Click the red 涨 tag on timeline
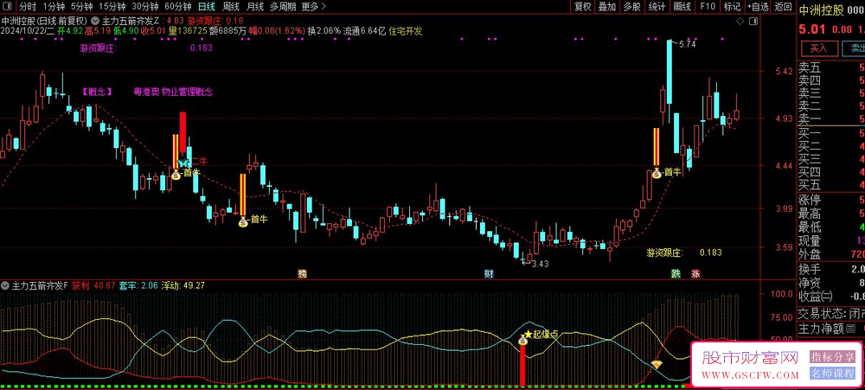The width and height of the screenshot is (865, 390). click(x=695, y=273)
